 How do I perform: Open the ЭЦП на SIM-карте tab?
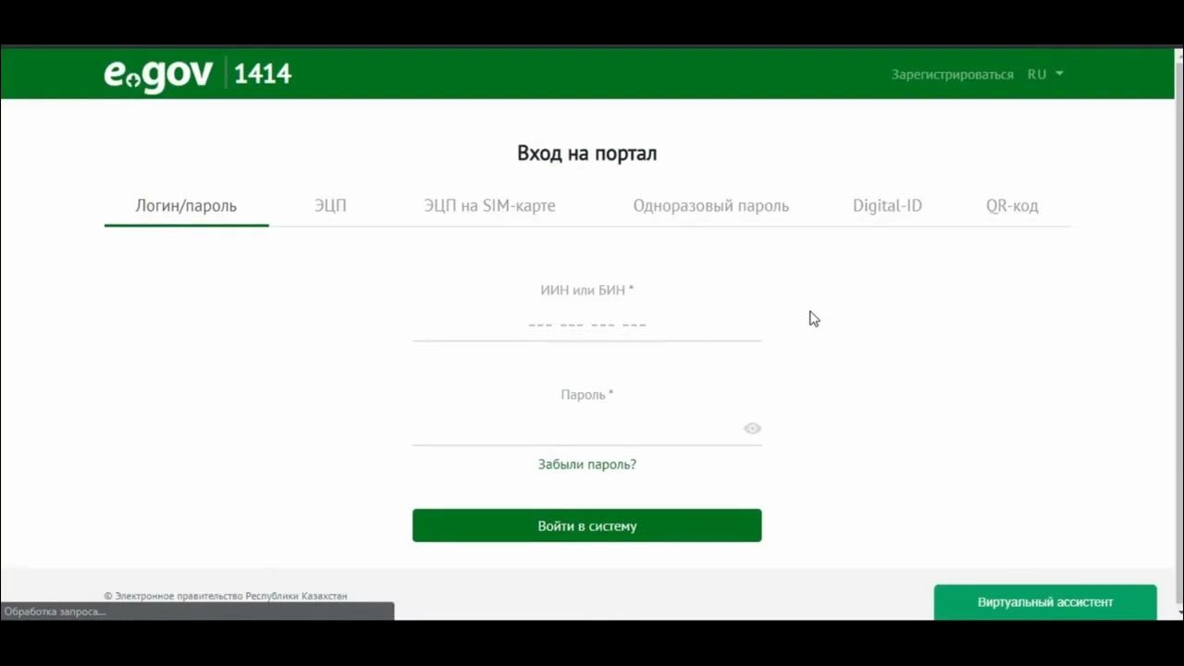(x=489, y=205)
